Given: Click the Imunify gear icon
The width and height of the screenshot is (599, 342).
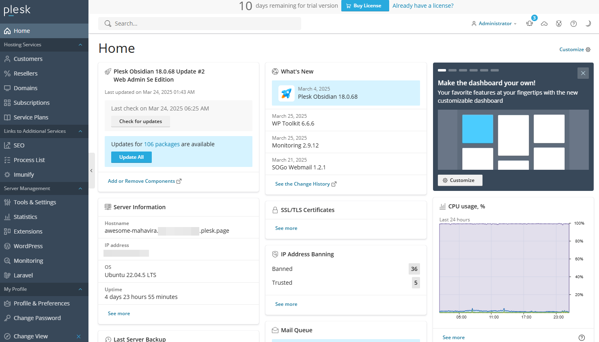Looking at the screenshot, I should pos(7,175).
